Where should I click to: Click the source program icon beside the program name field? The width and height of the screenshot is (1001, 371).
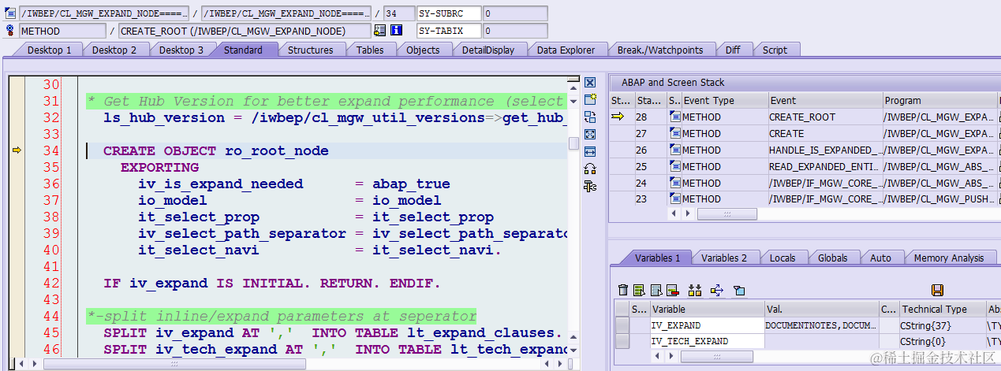pyautogui.click(x=10, y=13)
